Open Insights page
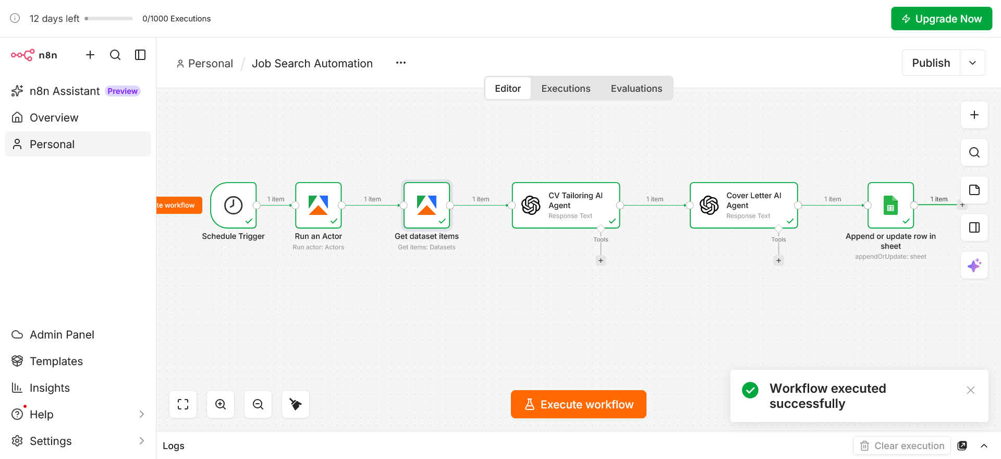This screenshot has height=459, width=1001. click(x=78, y=388)
